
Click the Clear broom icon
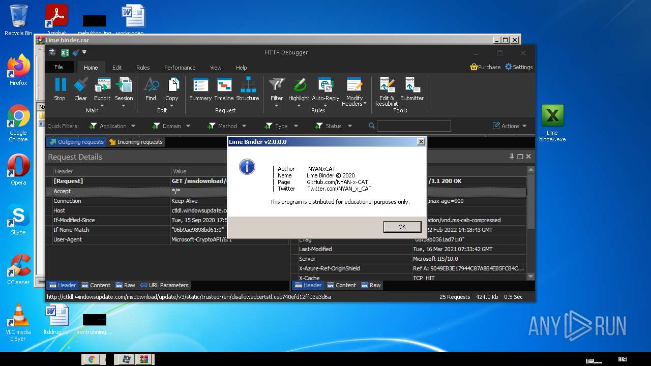pos(81,89)
